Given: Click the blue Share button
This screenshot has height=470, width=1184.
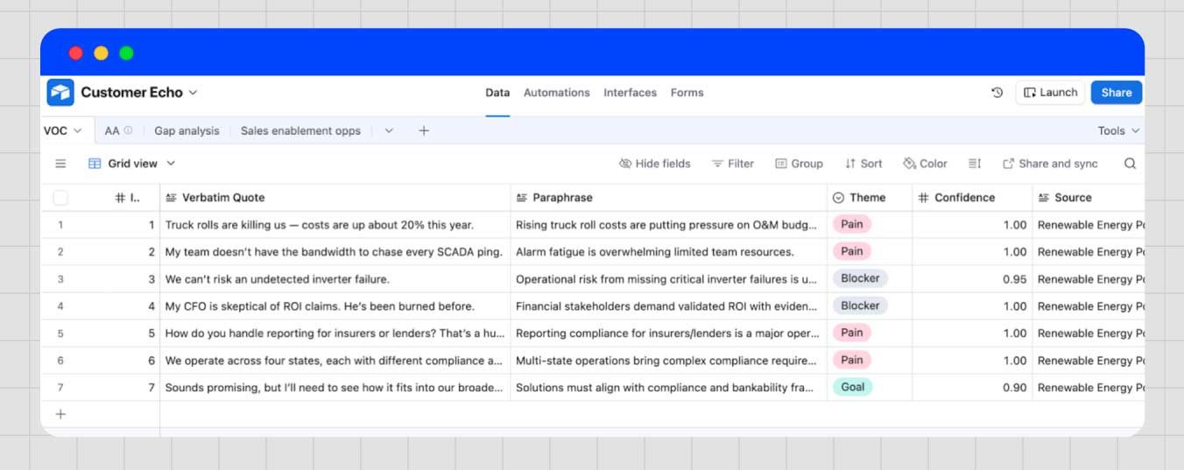Looking at the screenshot, I should click(x=1117, y=92).
